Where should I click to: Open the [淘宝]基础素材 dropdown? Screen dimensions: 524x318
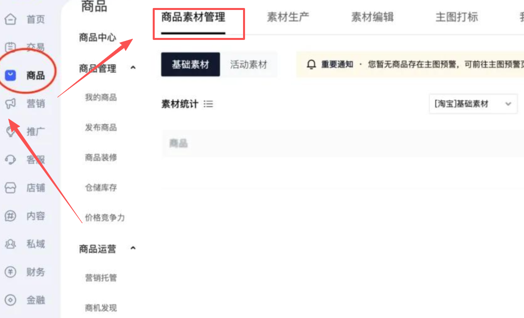(x=473, y=104)
